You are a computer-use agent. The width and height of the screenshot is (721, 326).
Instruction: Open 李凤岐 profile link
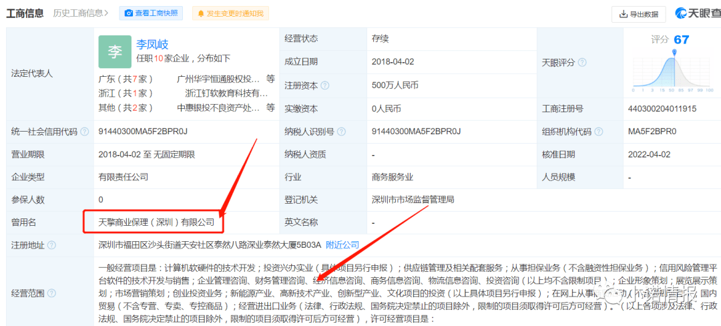152,45
